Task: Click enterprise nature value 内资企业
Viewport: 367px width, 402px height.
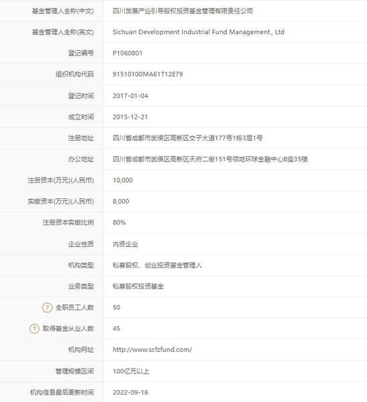Action: 125,244
